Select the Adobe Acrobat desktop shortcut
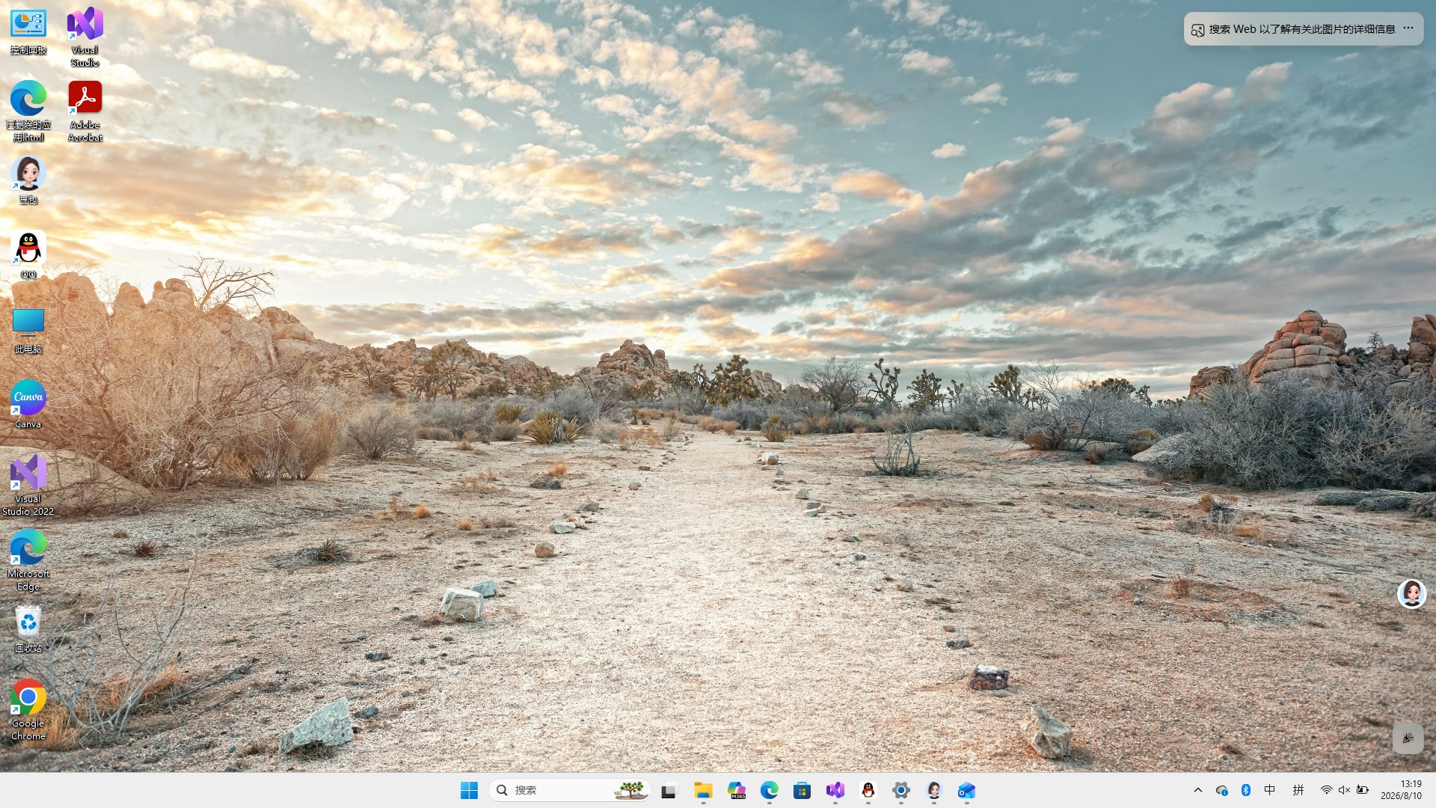 85,111
